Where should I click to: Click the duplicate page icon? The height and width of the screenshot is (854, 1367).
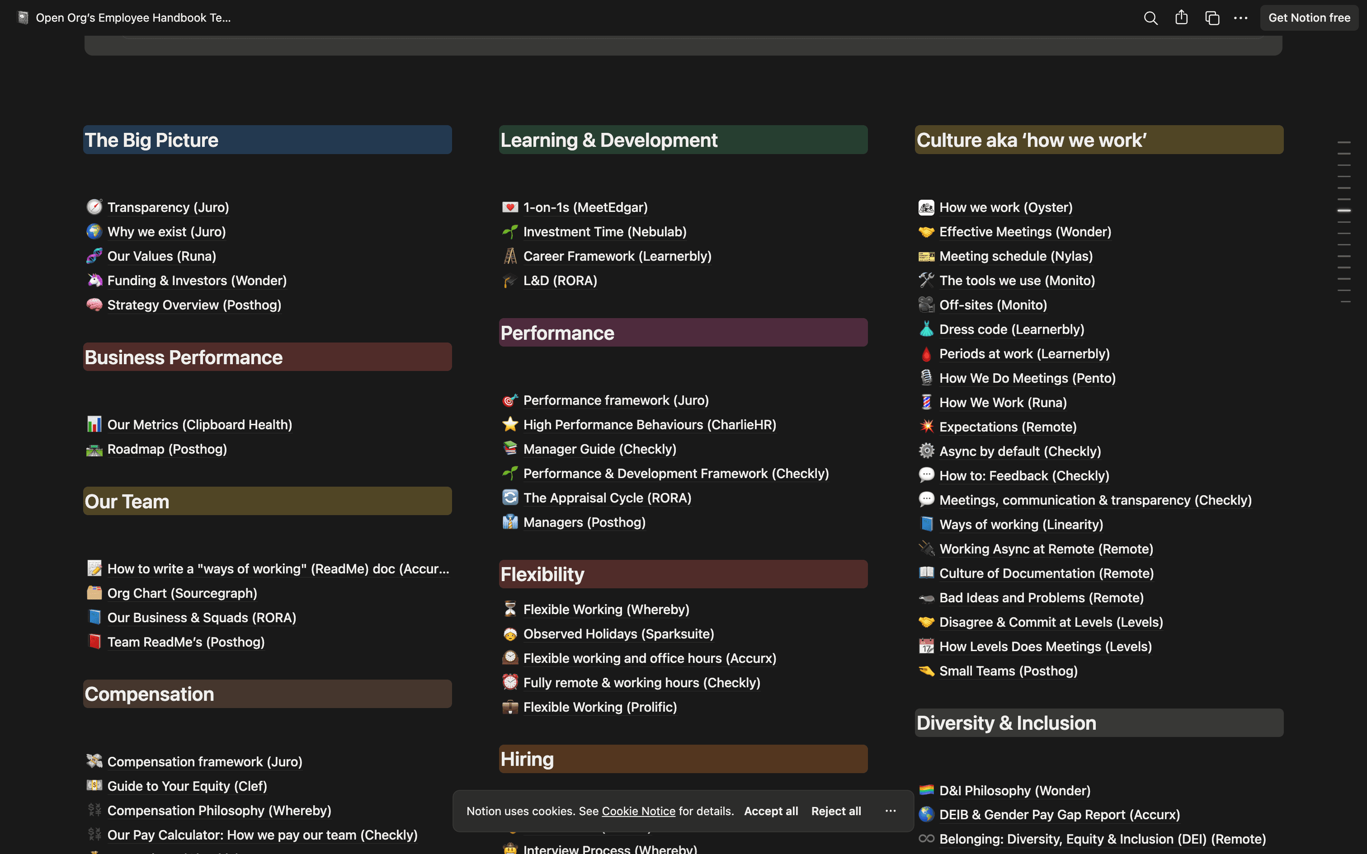coord(1211,18)
